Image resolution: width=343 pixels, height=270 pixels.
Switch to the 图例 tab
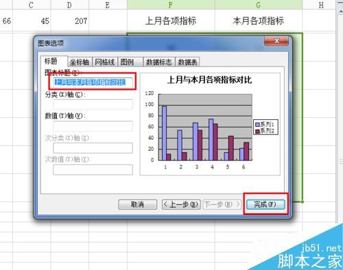130,62
